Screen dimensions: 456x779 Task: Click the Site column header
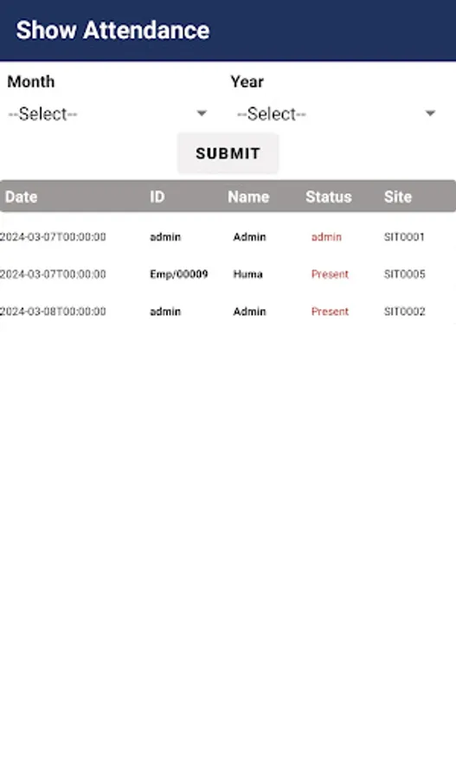pos(398,196)
